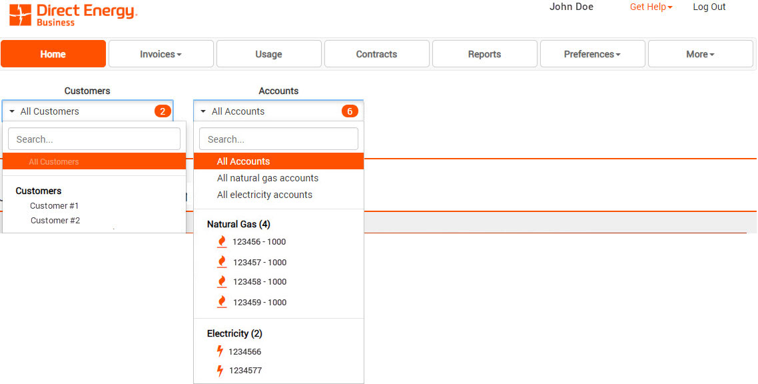Image resolution: width=758 pixels, height=384 pixels.
Task: Click the John Doe user name
Action: (x=571, y=7)
